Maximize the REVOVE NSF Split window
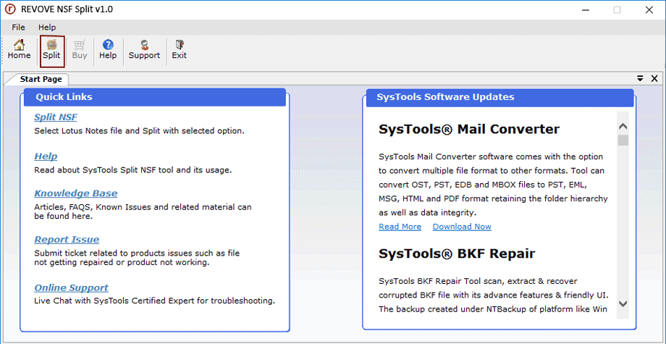 (617, 9)
